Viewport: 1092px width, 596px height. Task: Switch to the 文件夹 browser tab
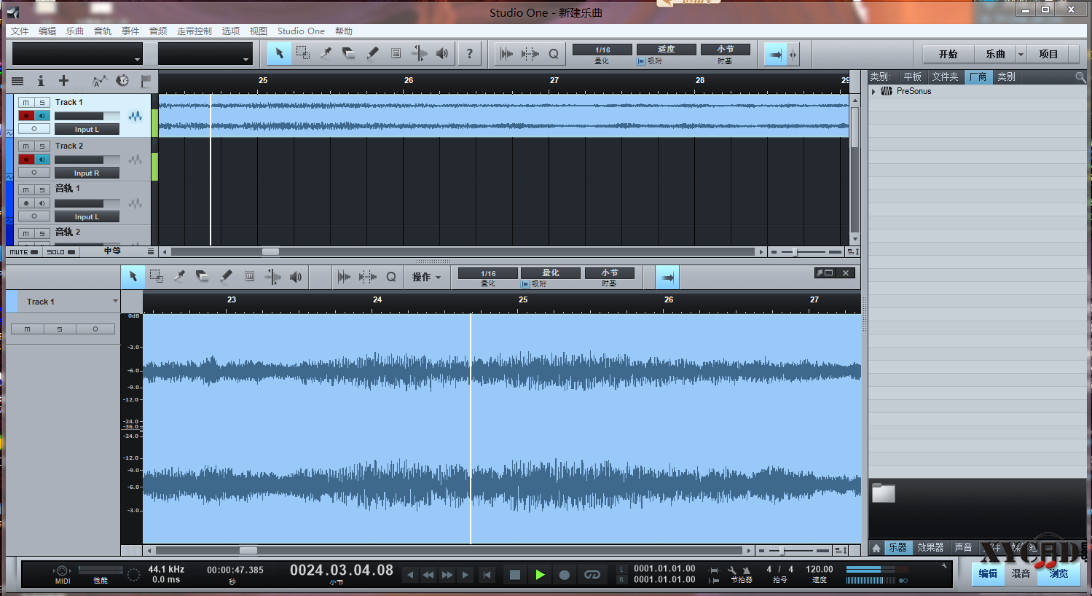[945, 77]
